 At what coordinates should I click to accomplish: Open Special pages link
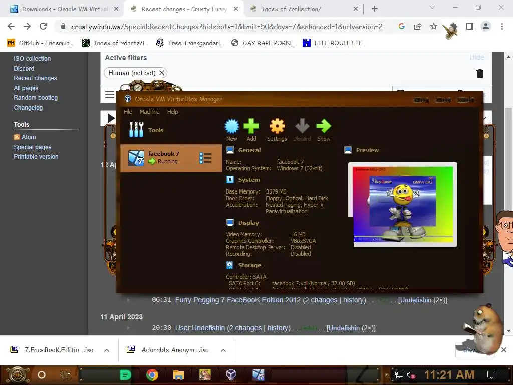pyautogui.click(x=33, y=147)
